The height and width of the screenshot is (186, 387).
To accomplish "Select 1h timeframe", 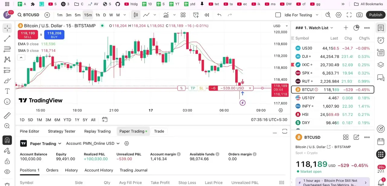I will (x=98, y=15).
